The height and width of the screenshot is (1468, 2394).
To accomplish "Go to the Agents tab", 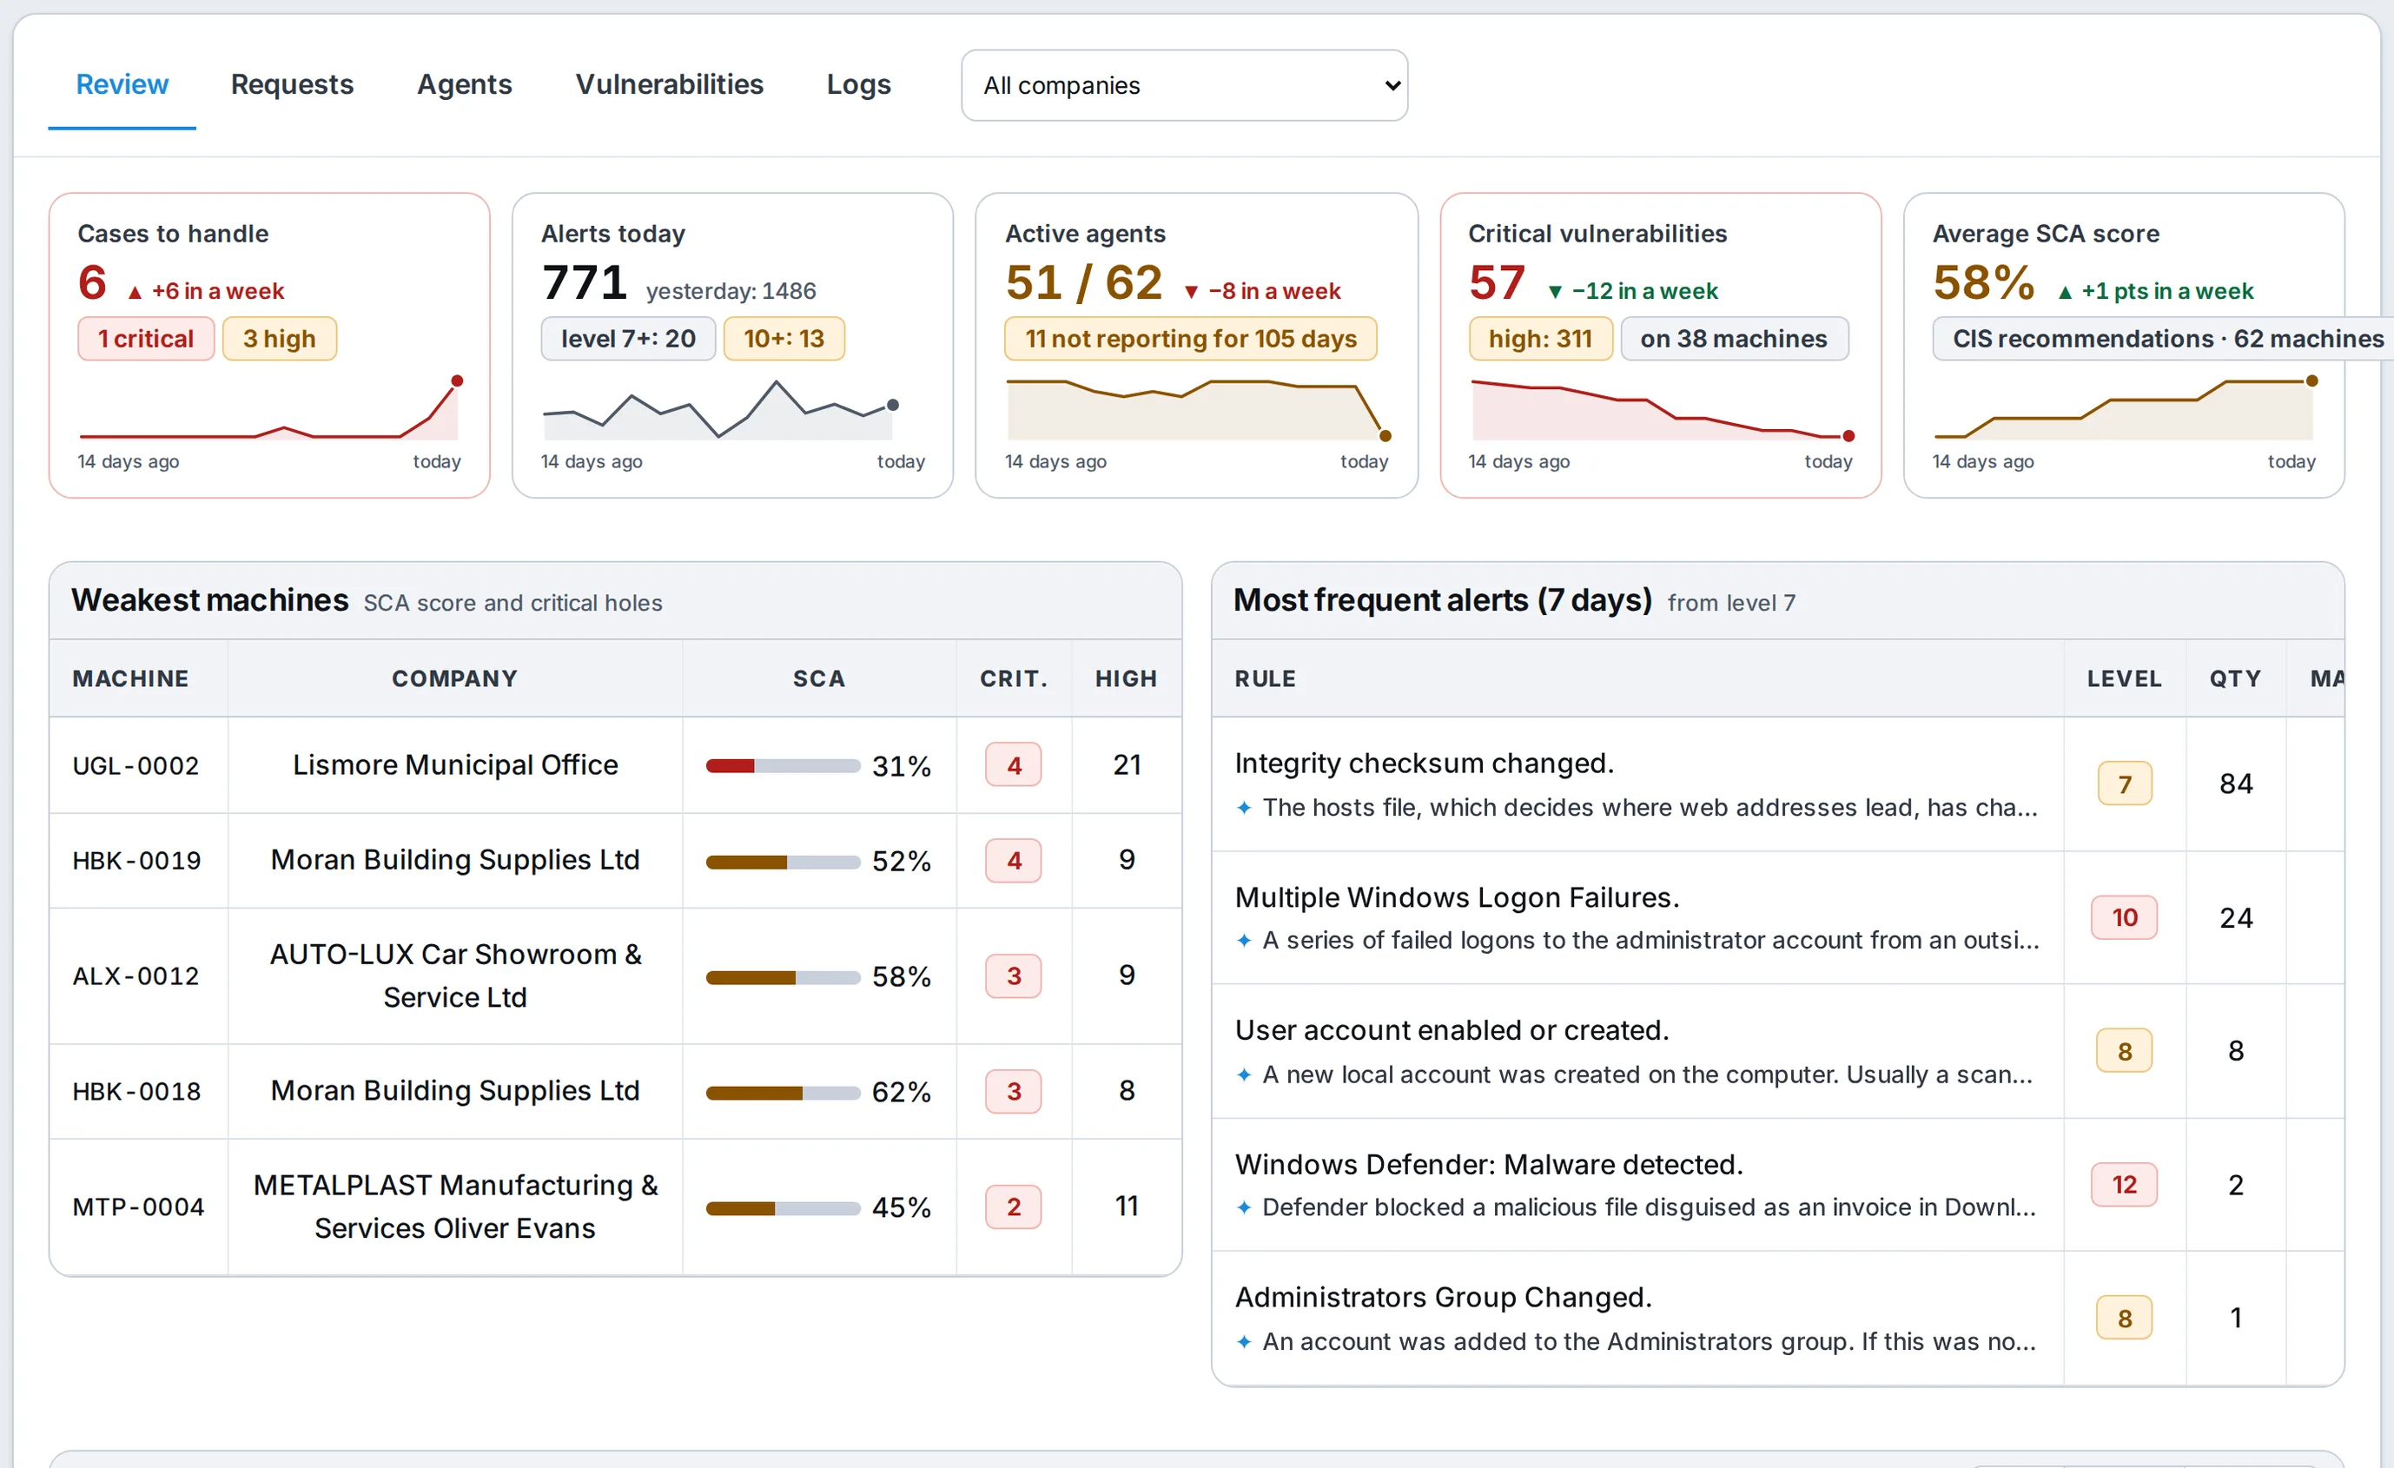I will point(465,85).
